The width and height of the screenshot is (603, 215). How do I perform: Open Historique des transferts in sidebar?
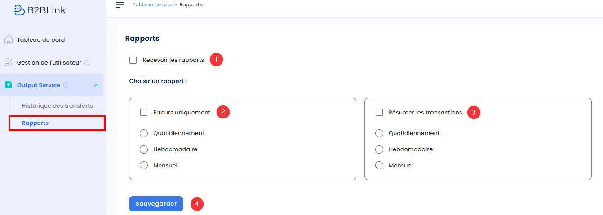pos(57,106)
